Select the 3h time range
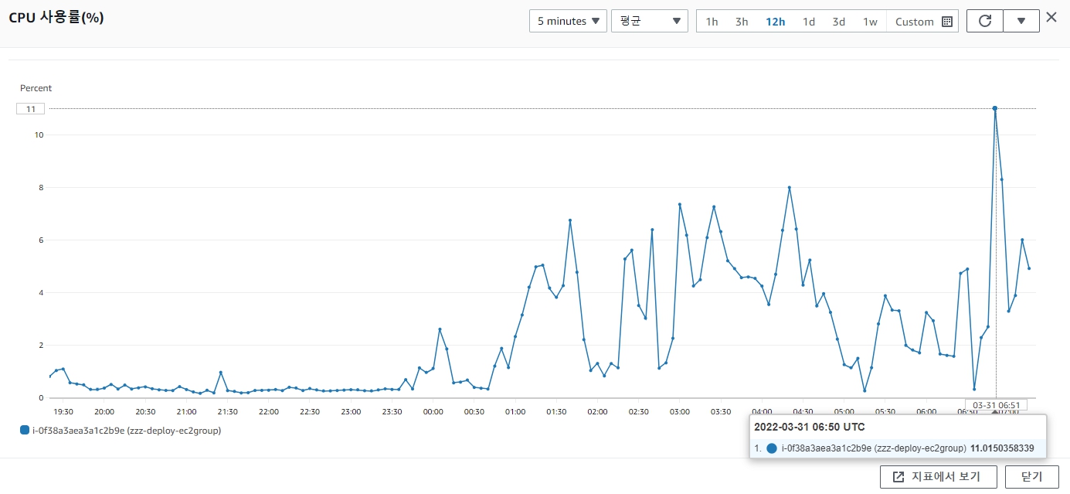Viewport: 1070px width, 494px height. [x=742, y=22]
